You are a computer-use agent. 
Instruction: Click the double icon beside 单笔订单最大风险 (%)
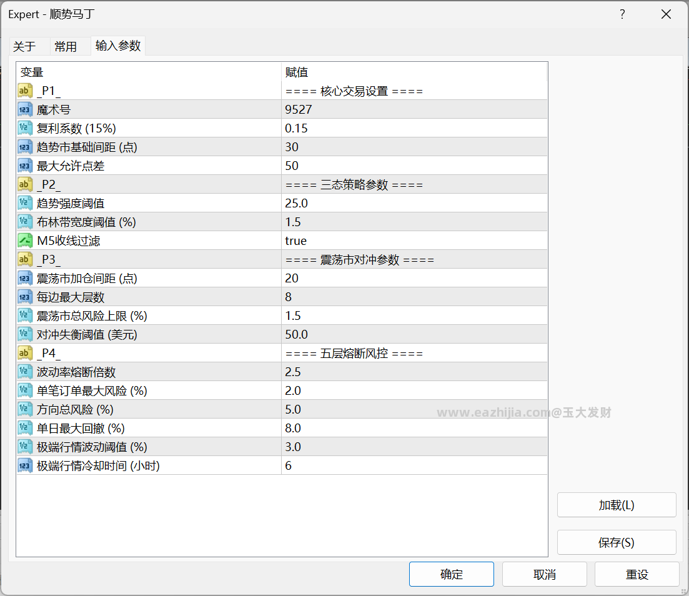pyautogui.click(x=24, y=390)
